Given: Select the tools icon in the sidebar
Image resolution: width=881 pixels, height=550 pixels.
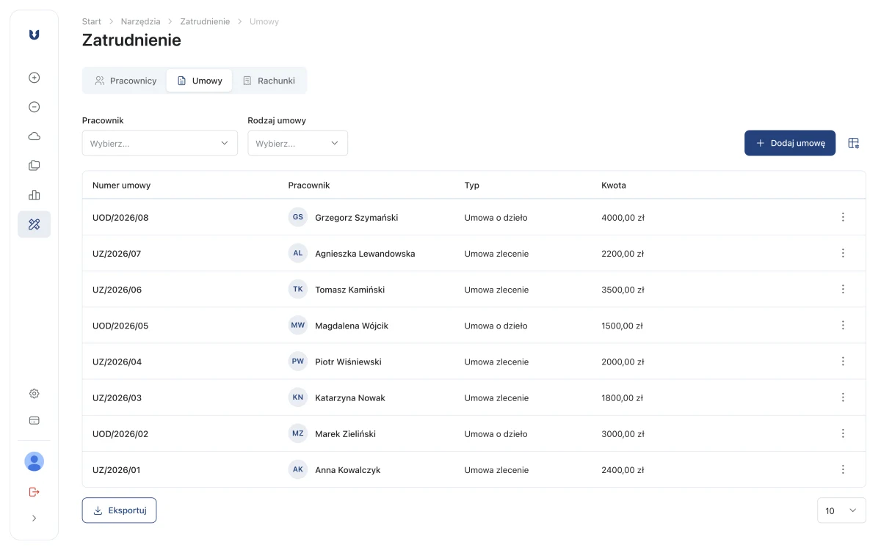Looking at the screenshot, I should 34,224.
